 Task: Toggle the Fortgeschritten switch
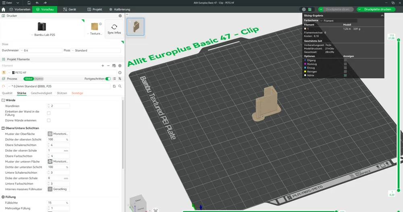click(108, 79)
